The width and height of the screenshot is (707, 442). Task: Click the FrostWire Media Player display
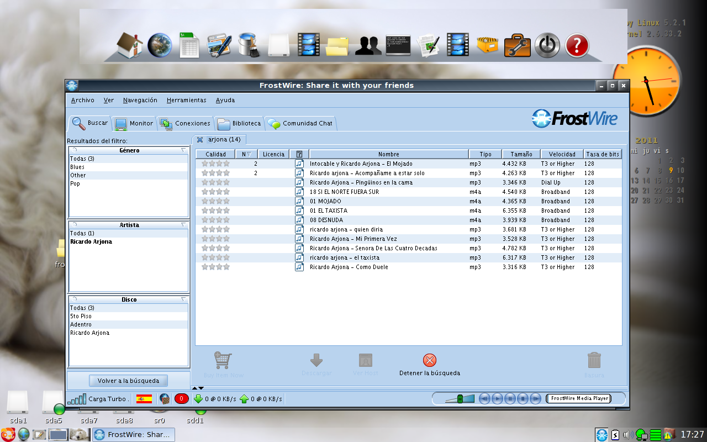point(578,398)
